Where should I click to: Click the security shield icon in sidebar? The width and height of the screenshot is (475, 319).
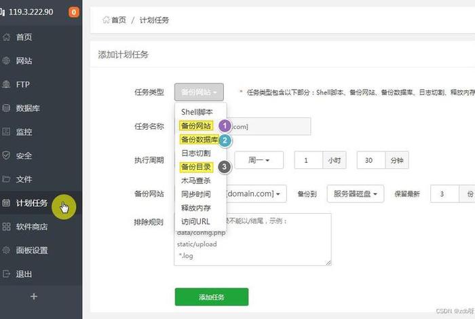[6, 155]
